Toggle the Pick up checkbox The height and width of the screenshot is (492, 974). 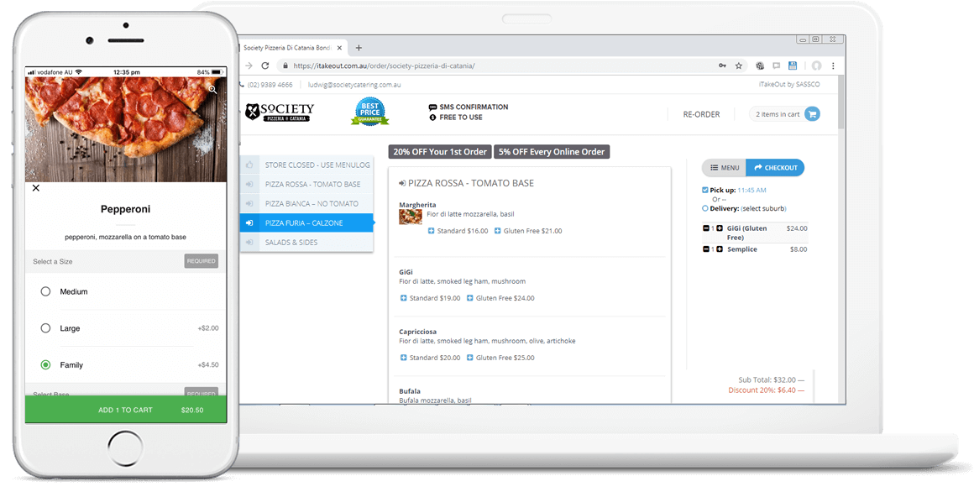[x=705, y=191]
